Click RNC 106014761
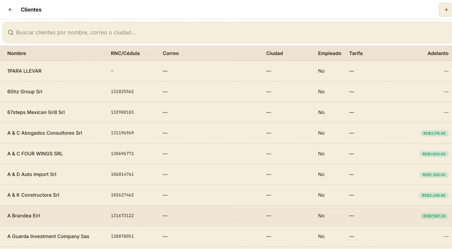 pos(122,174)
